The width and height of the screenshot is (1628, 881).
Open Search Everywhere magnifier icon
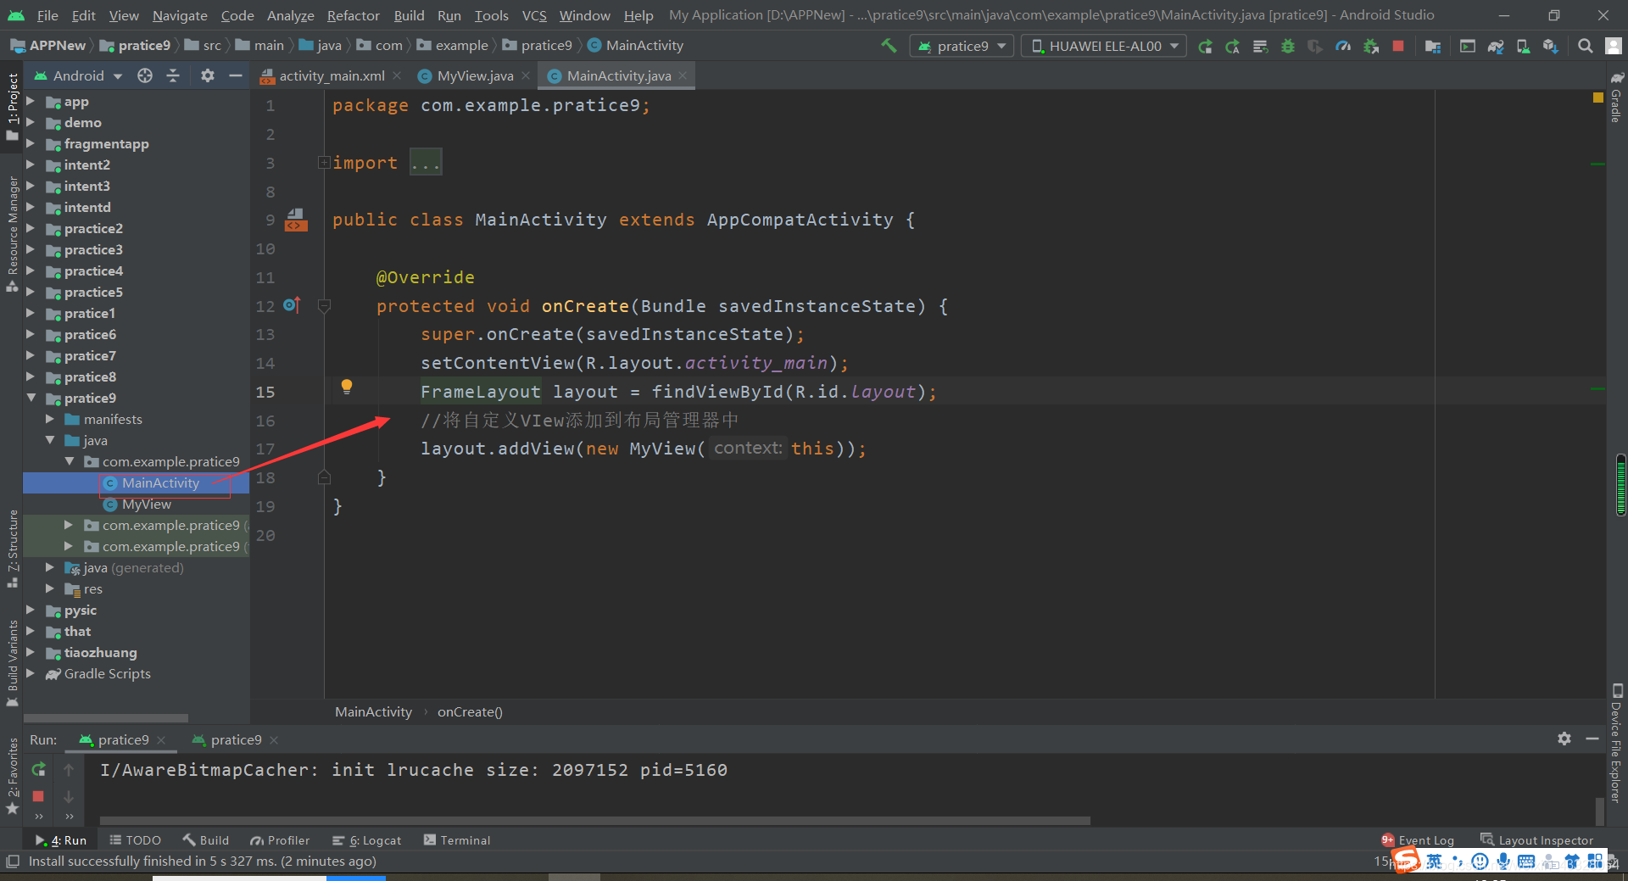coord(1585,46)
